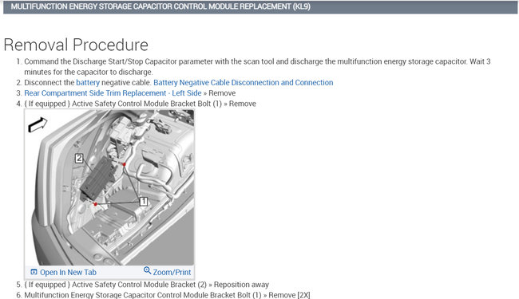Screen dimensions: 519x299
Task: Select step 4 'Active Safety Control Module Bracket Bolt' text
Action: [x=147, y=104]
